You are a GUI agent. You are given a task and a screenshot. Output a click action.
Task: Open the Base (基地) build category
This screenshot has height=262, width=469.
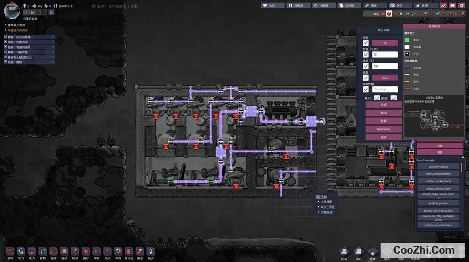(x=10, y=252)
